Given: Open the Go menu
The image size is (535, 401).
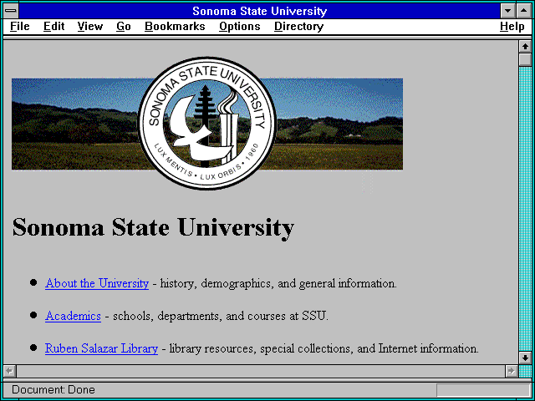Looking at the screenshot, I should (123, 27).
